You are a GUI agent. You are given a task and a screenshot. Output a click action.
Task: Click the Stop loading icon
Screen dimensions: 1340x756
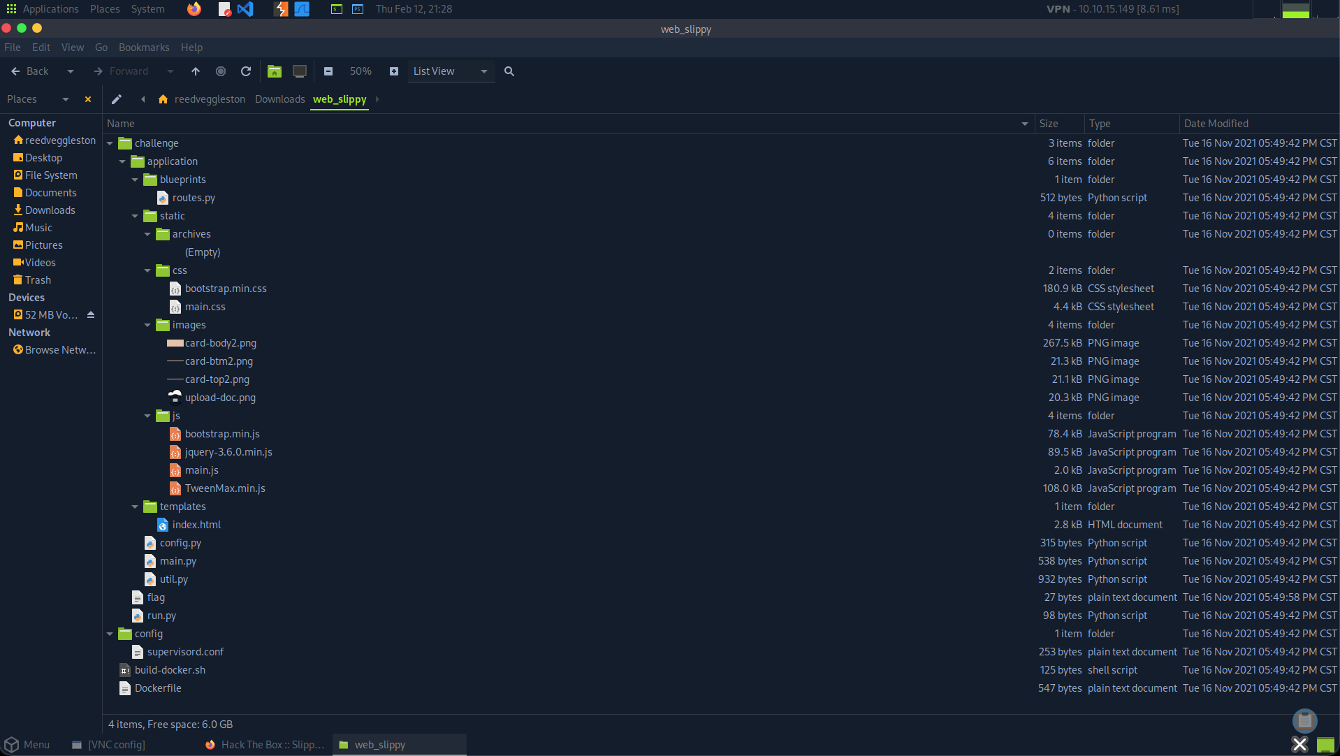point(221,71)
